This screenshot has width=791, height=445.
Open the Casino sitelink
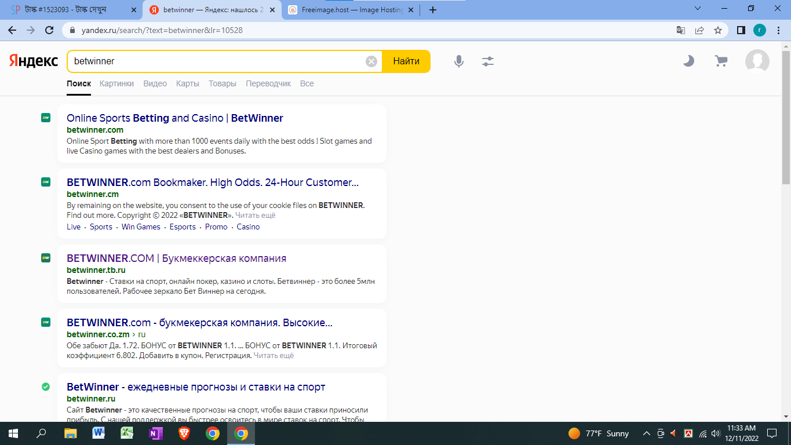tap(248, 227)
